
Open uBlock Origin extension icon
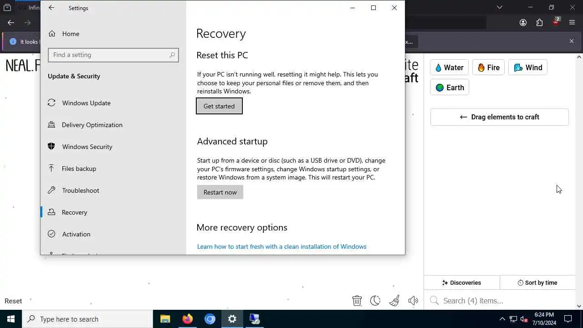tap(556, 22)
